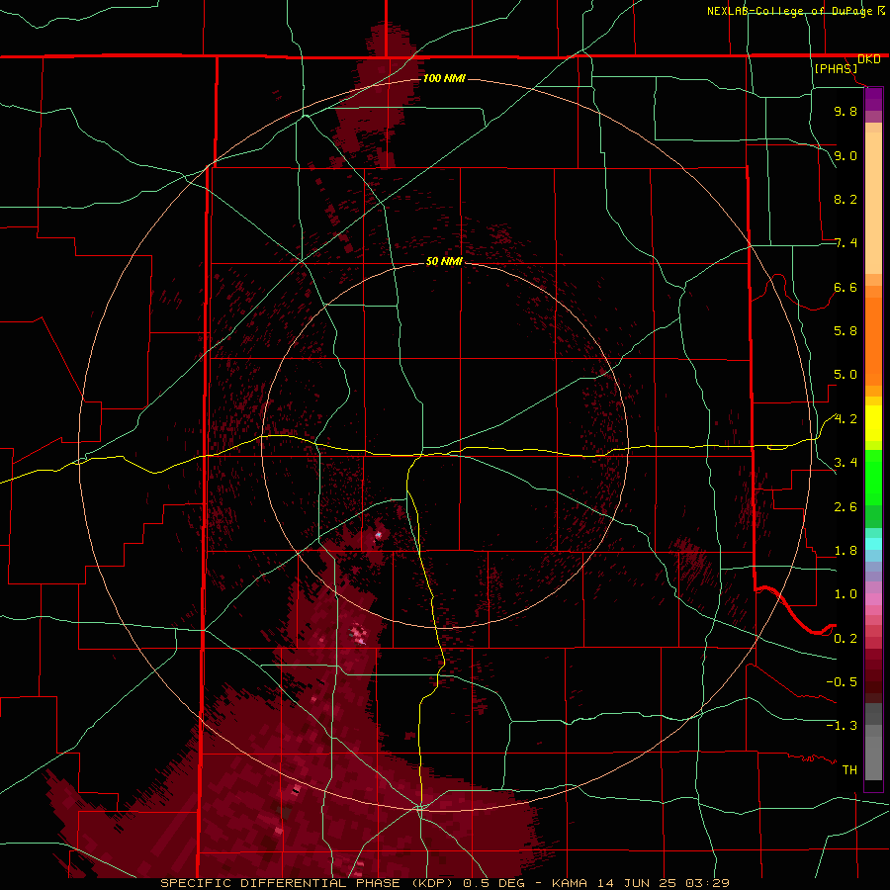Select the orange segment of the color bar
The image size is (890, 890).
(x=873, y=342)
